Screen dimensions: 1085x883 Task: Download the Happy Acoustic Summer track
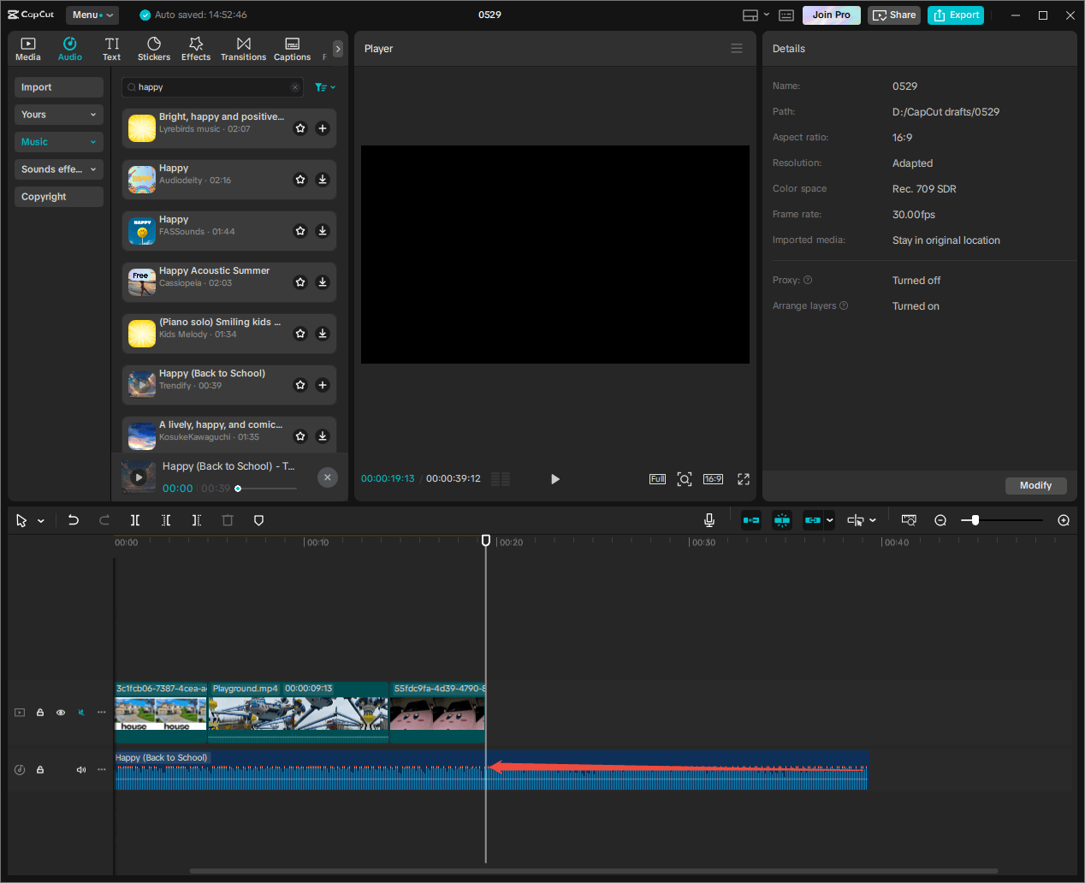(x=323, y=281)
